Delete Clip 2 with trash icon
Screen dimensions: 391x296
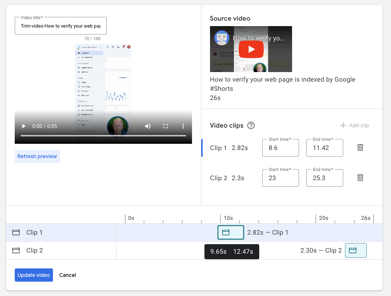(360, 178)
